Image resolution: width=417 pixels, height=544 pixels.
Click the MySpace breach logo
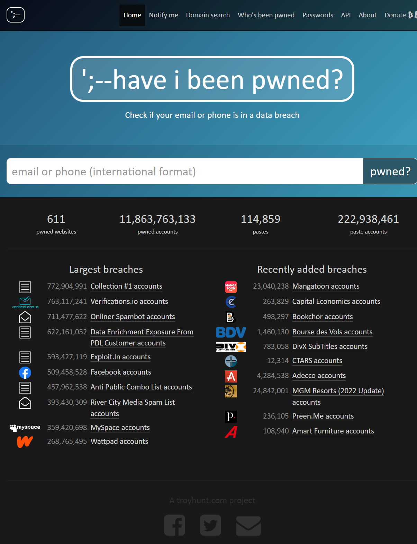[x=25, y=428]
